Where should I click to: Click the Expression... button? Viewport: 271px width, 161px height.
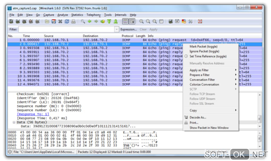pyautogui.click(x=129, y=29)
